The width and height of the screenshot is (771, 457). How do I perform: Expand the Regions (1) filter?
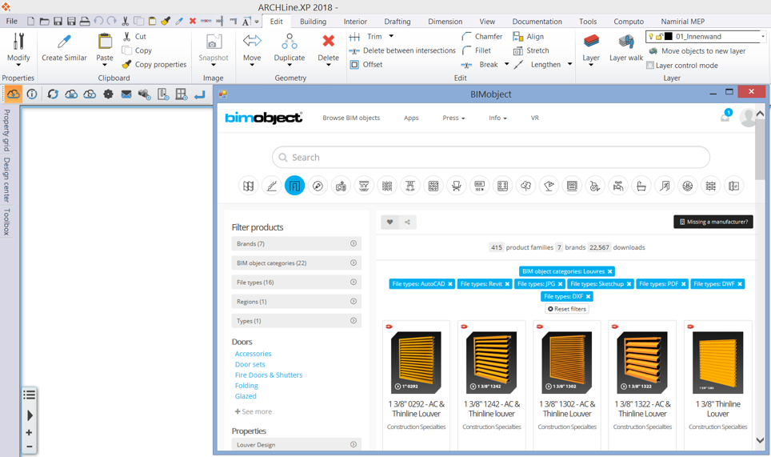coord(297,301)
